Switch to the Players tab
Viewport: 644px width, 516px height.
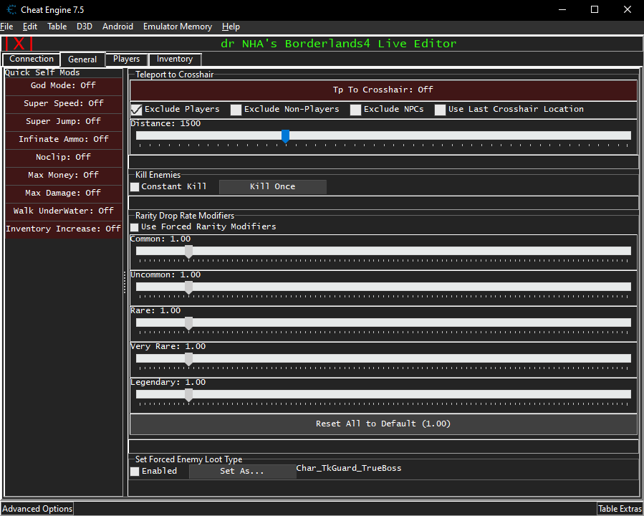coord(127,59)
